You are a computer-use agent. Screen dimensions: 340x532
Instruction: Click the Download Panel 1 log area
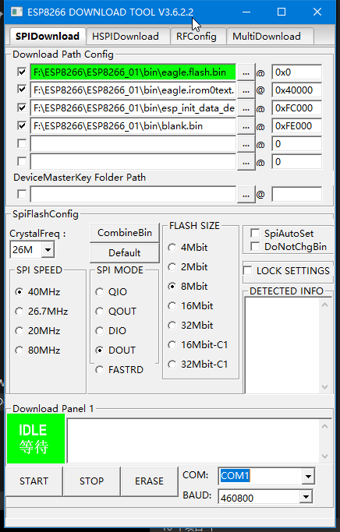193,441
